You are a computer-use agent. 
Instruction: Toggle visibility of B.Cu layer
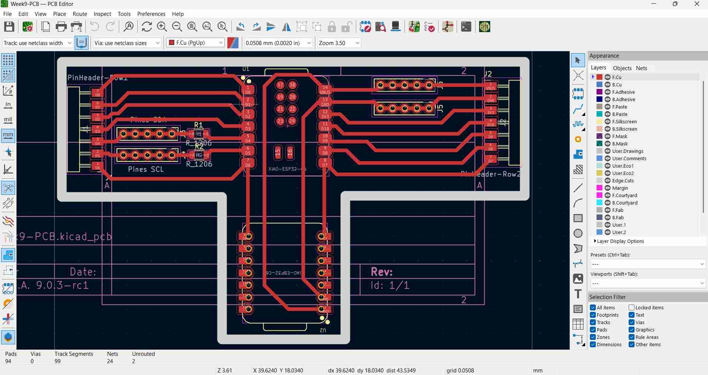[x=608, y=85]
